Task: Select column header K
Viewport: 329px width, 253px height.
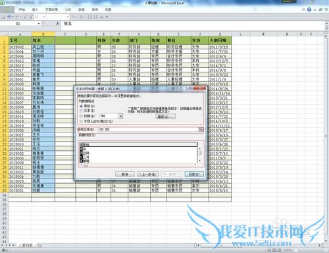Action: click(x=220, y=34)
